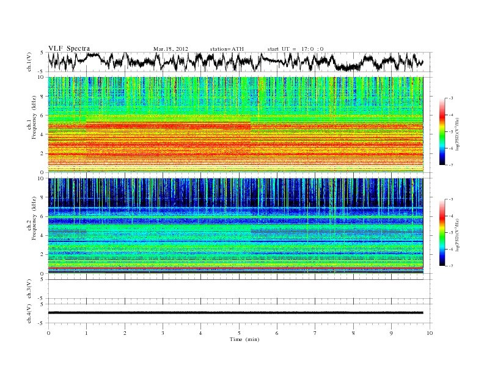Select the "start UT = 17:0 :0" text

(x=295, y=49)
